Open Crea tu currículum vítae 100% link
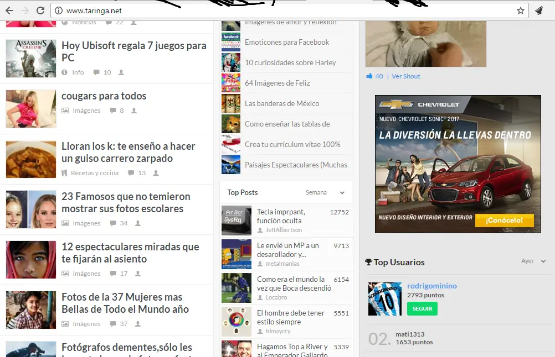Screen dimensions: 555x357 292,144
